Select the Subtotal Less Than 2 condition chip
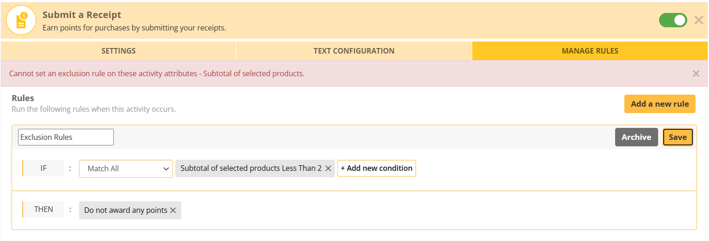Viewport: 709px width, 241px height. [250, 169]
